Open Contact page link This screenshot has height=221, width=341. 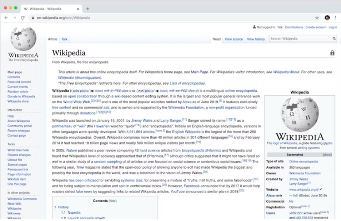(x=16, y=135)
